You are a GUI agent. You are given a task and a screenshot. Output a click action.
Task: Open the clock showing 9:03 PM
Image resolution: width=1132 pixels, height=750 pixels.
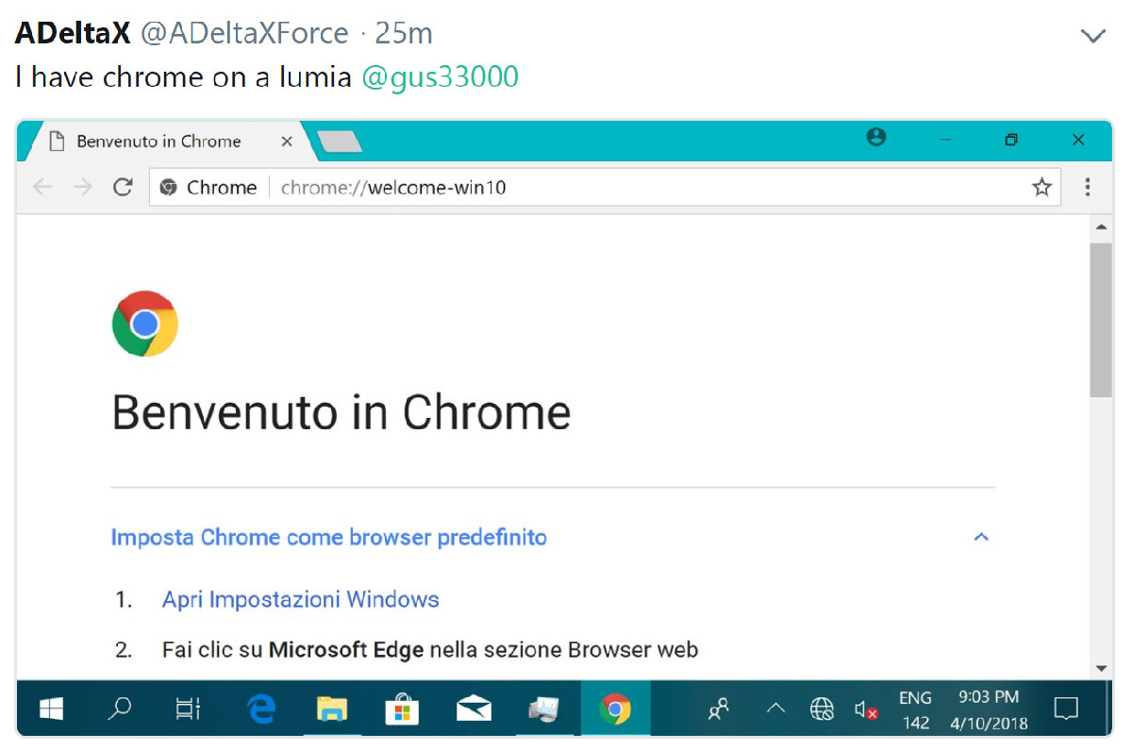tap(989, 710)
